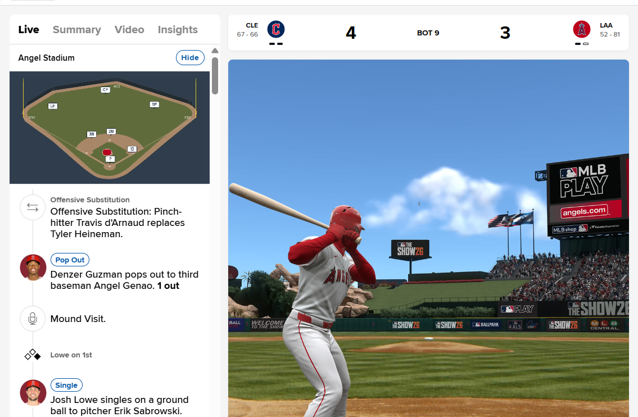This screenshot has height=417, width=638.
Task: Click the offensive substitution swap icon
Action: 33,207
